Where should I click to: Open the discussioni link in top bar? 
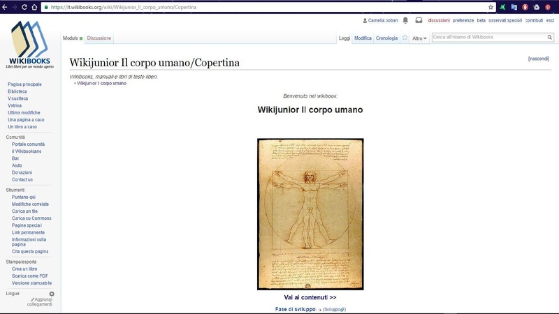pos(439,21)
